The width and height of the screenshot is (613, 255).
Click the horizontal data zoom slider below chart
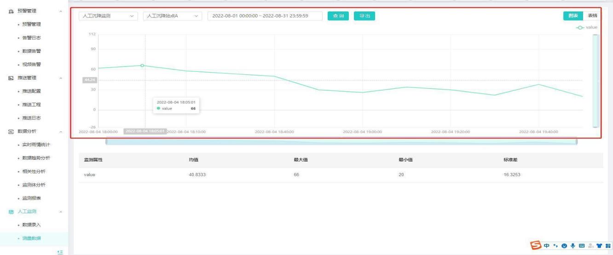tap(341, 141)
